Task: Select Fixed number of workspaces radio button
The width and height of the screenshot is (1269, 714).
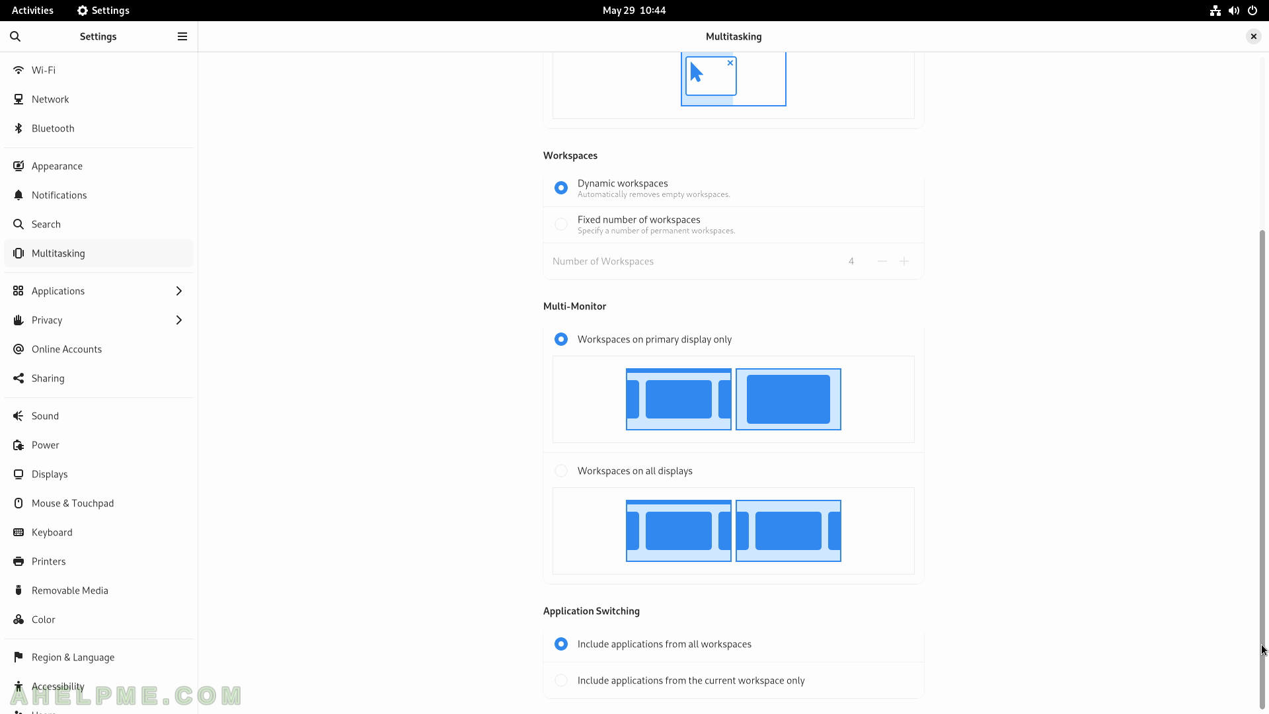Action: pos(561,224)
